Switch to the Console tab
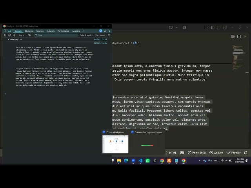 click(x=18, y=31)
